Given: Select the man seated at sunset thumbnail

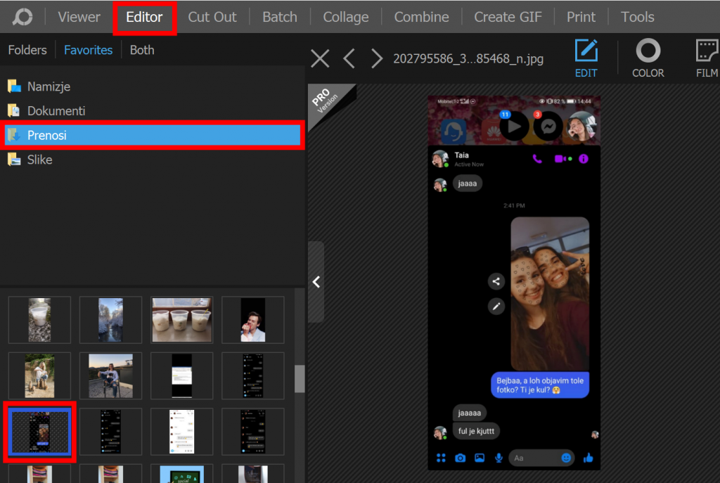Looking at the screenshot, I should pyautogui.click(x=110, y=375).
